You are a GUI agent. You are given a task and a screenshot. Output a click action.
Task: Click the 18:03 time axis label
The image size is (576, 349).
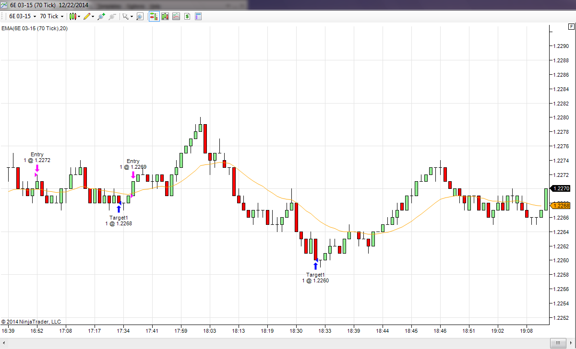pos(210,331)
